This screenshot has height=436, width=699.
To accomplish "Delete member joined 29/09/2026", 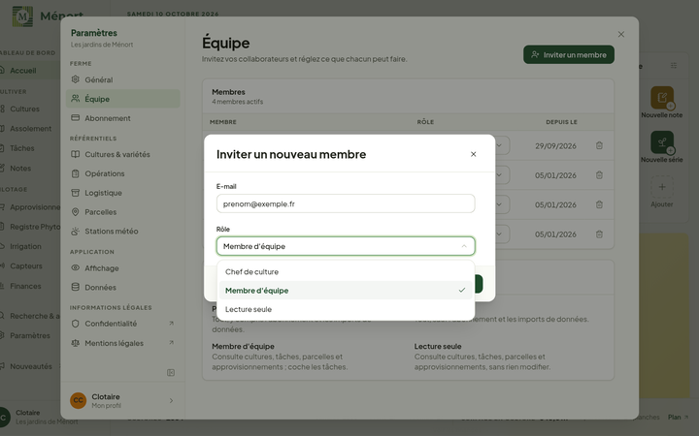I will point(599,145).
